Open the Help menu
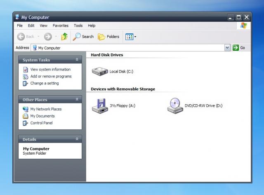The width and height of the screenshot is (264, 195). 92,26
